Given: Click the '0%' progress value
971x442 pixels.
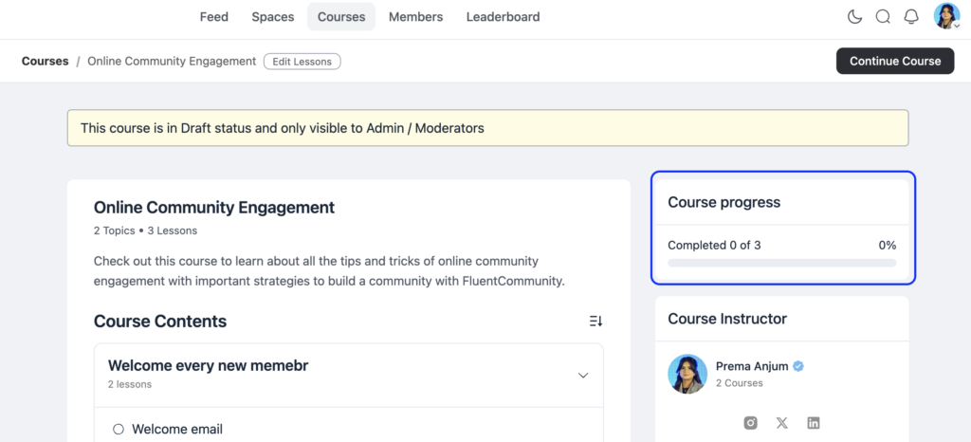Looking at the screenshot, I should (888, 245).
